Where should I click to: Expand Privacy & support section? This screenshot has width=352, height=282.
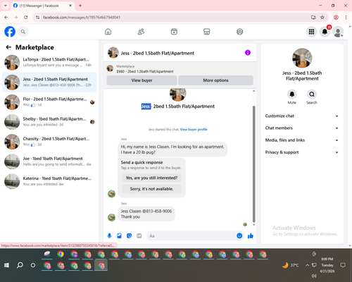click(x=302, y=152)
